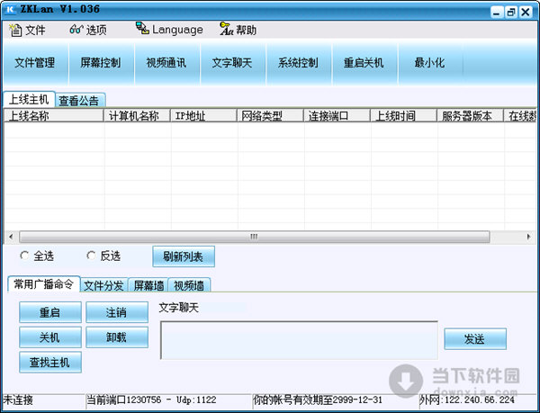This screenshot has height=413, width=540.
Task: Switch to 视频墙 tab
Action: coord(189,285)
